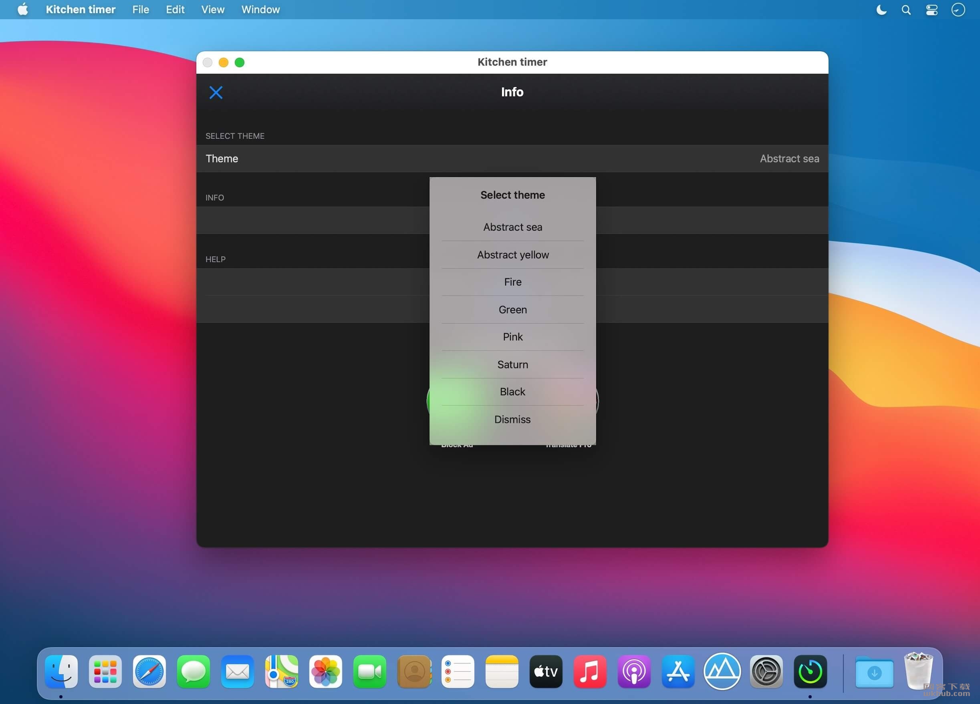The image size is (980, 704).
Task: Open the Trash in the Dock
Action: pos(918,671)
